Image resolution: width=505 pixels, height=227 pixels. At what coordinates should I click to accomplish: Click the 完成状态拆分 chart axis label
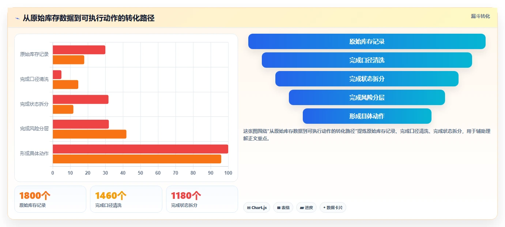pyautogui.click(x=34, y=104)
